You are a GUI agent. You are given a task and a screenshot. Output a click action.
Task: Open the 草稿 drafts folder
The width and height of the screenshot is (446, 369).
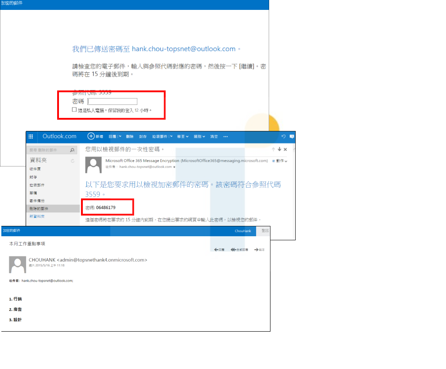(33, 193)
